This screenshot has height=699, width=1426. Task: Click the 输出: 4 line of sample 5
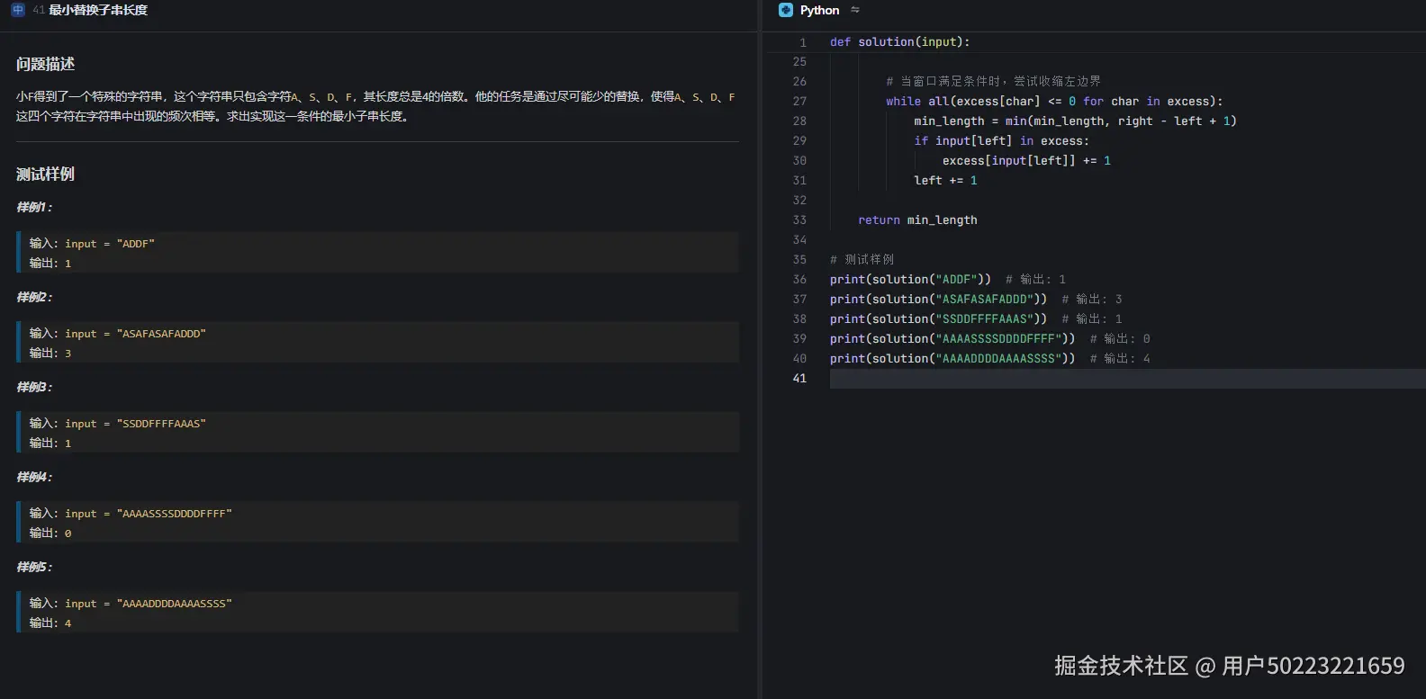click(x=50, y=623)
